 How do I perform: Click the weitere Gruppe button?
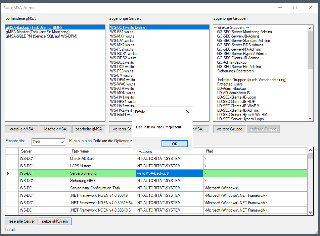point(230,129)
